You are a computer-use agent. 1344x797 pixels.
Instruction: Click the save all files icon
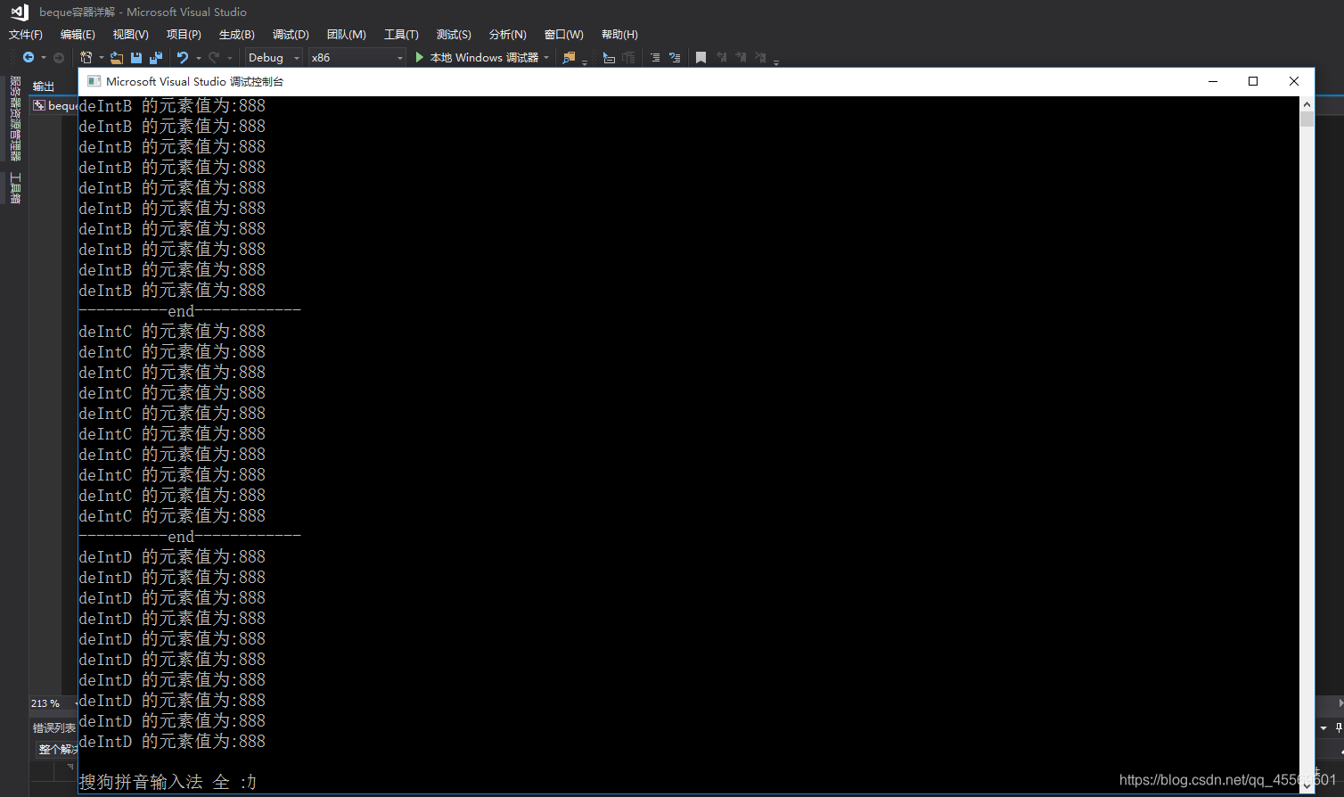point(156,58)
